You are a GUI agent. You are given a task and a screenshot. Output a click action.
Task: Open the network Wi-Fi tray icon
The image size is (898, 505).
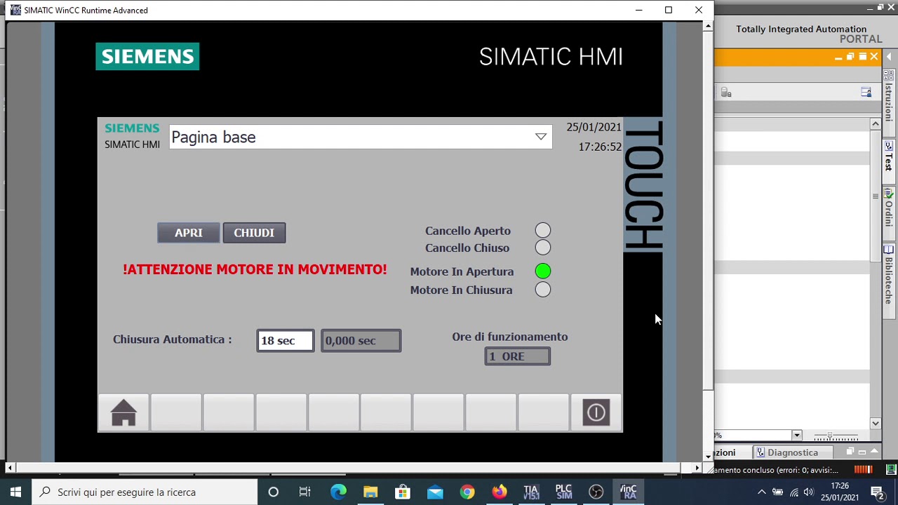tap(793, 492)
